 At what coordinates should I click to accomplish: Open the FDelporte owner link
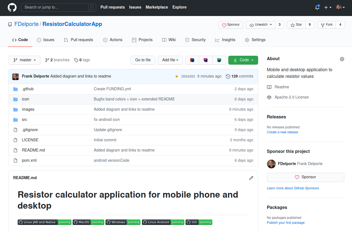pos(27,24)
